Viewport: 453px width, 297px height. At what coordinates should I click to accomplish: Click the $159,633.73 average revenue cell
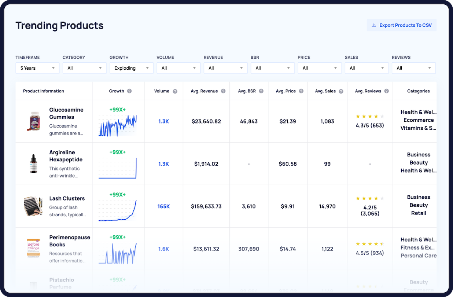tap(206, 206)
